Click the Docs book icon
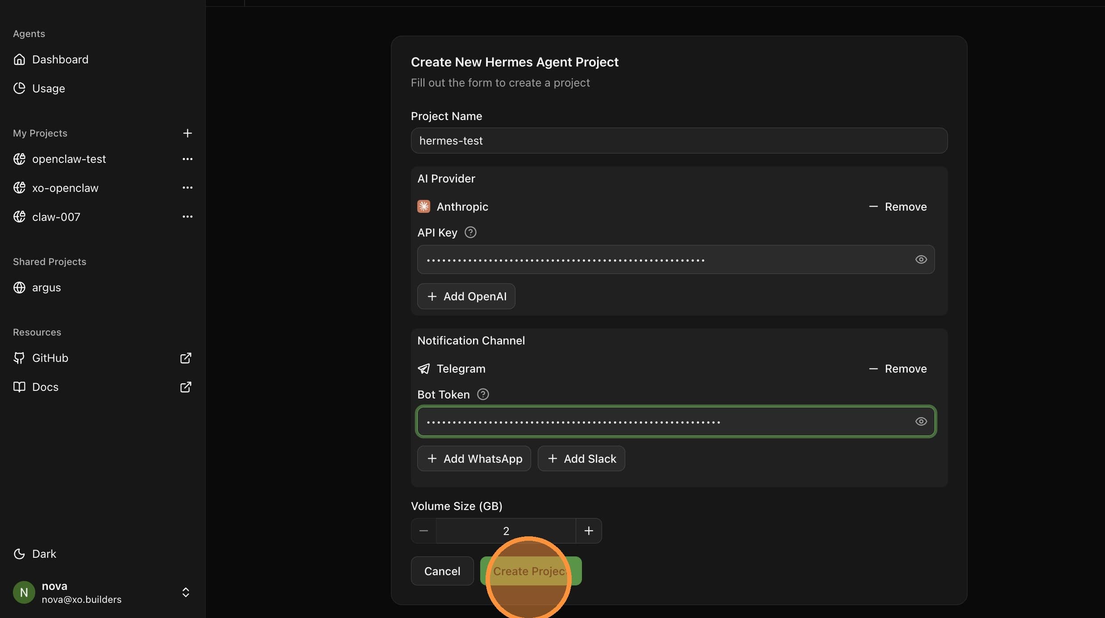 click(x=19, y=387)
